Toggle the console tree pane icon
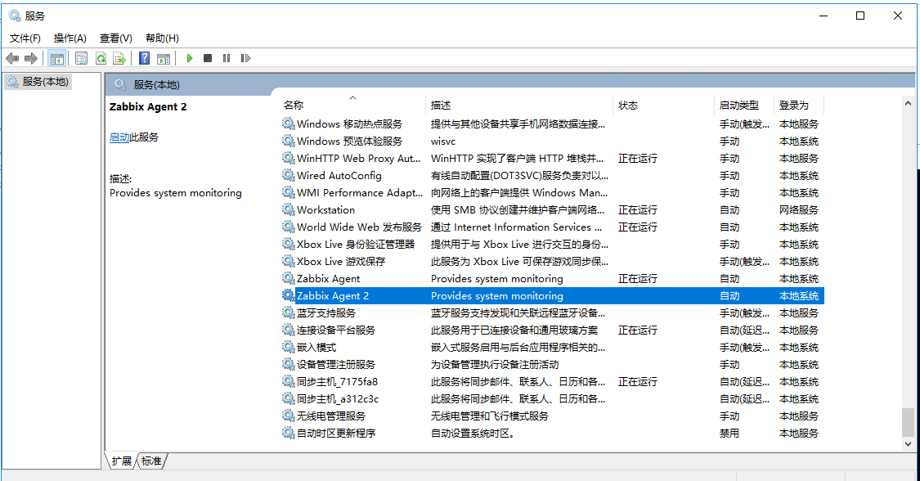This screenshot has height=481, width=920. [57, 58]
